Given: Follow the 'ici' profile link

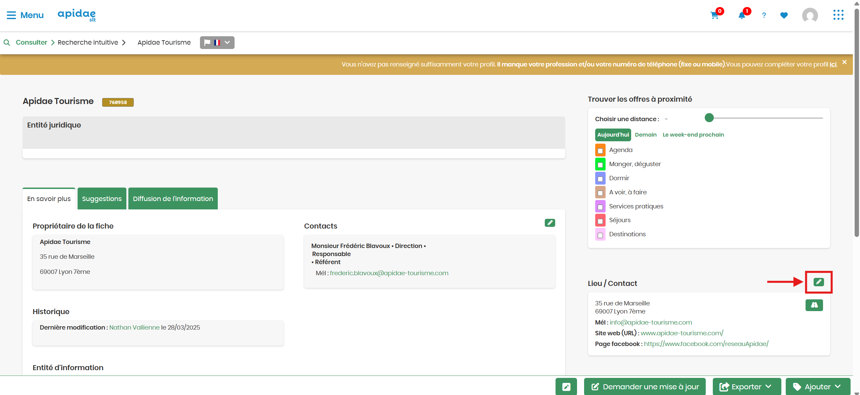Looking at the screenshot, I should [833, 64].
